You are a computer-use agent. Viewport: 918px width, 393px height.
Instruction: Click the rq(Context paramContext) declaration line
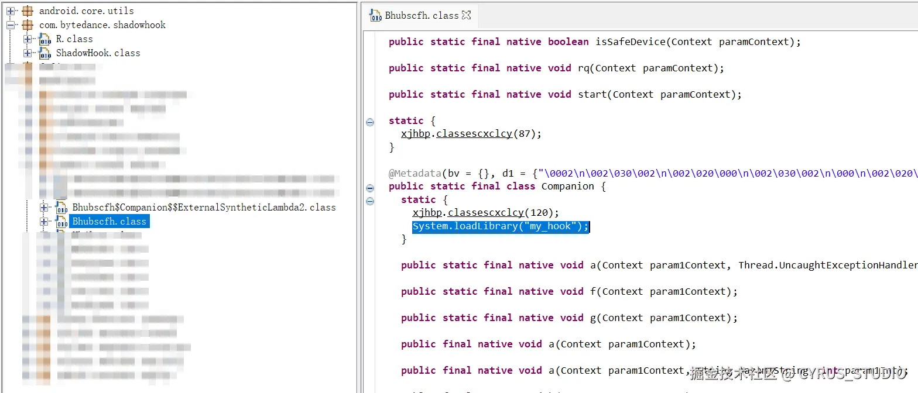556,68
